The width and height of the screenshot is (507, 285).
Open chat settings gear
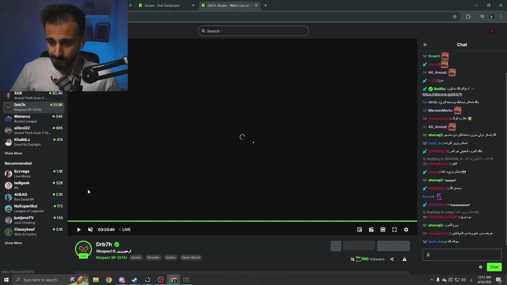click(x=480, y=267)
